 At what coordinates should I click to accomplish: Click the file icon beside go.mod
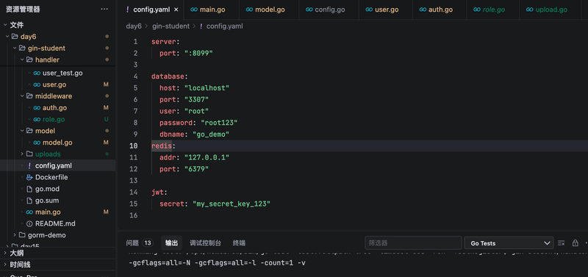[x=29, y=189]
